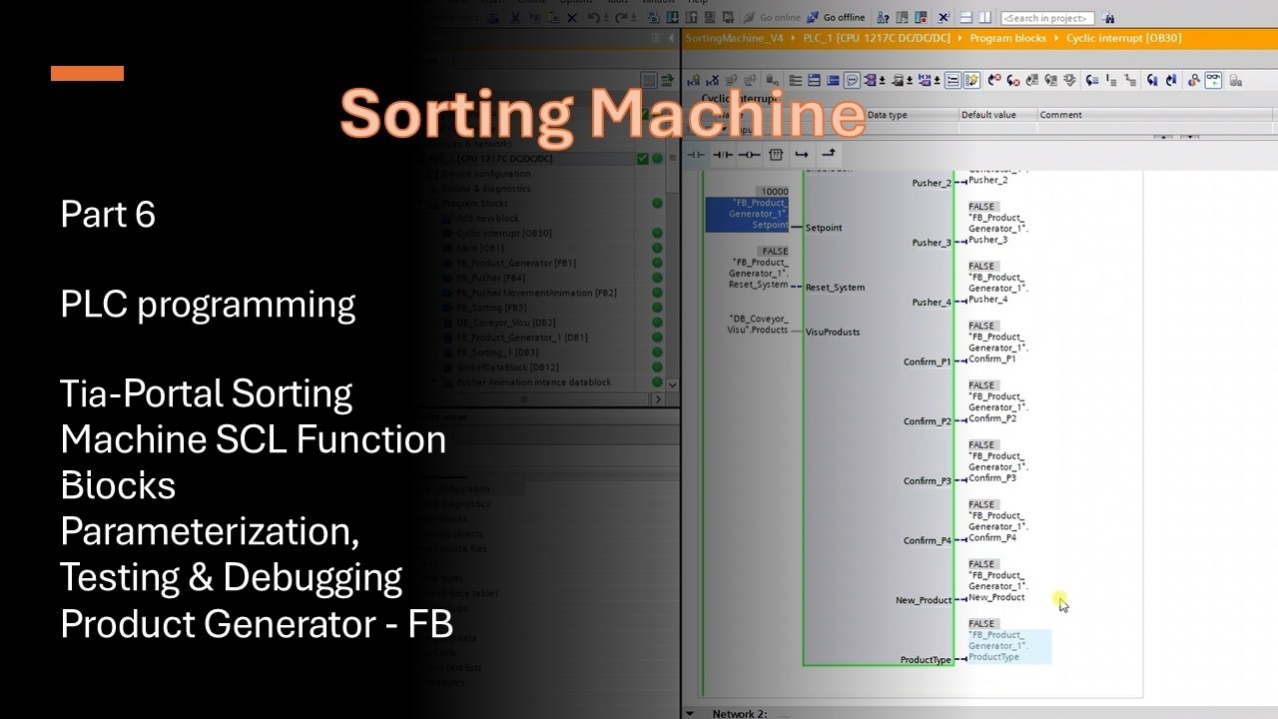Insert a normally open contact from favorites

pos(696,154)
